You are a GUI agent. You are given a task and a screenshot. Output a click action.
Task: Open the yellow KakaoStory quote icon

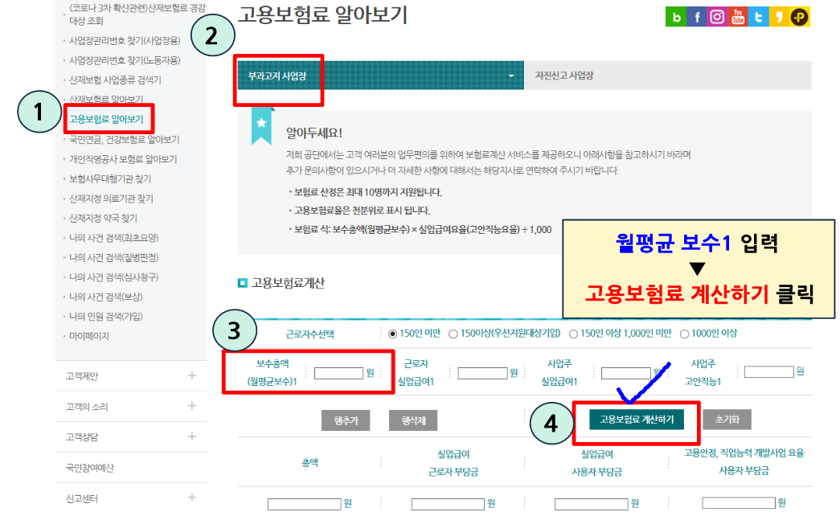779,17
